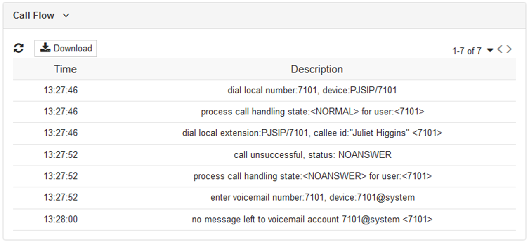Click the NOANSWER call handling state entry
529x243 pixels.
[x=312, y=176]
